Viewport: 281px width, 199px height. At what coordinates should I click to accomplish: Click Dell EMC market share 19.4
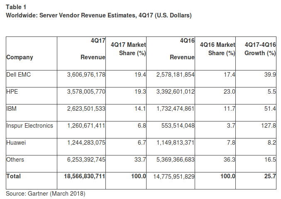140,75
